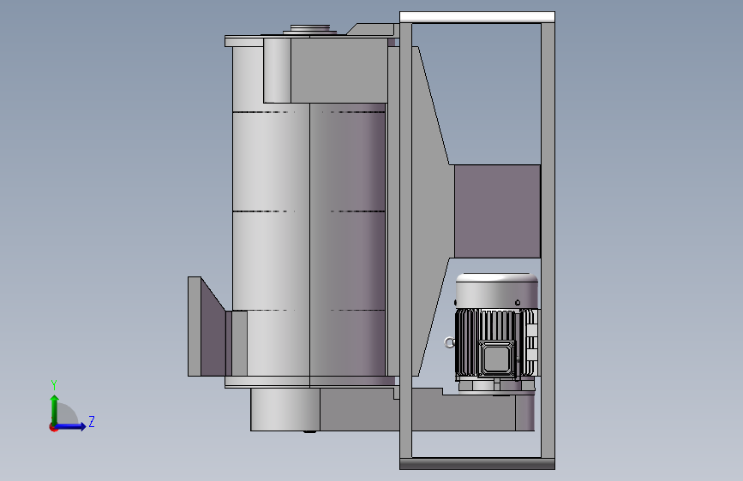Viewport: 743px width, 481px height.
Task: Select the purple rectangular duct section
Action: coord(497,211)
